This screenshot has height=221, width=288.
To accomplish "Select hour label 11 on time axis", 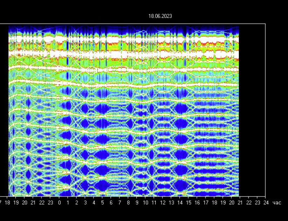I will (x=154, y=203).
